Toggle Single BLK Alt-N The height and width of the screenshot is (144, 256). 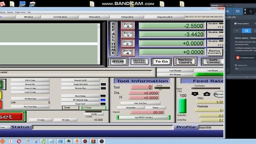tap(80, 84)
